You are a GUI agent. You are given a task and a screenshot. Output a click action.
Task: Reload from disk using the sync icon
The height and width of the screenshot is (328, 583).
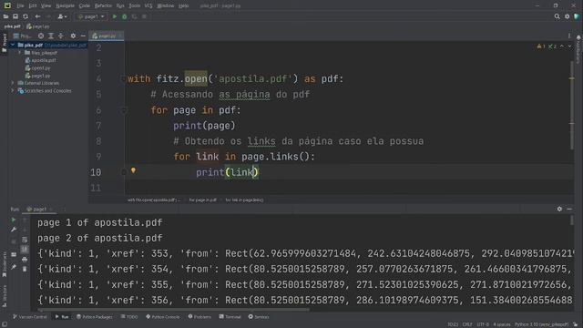[26, 16]
